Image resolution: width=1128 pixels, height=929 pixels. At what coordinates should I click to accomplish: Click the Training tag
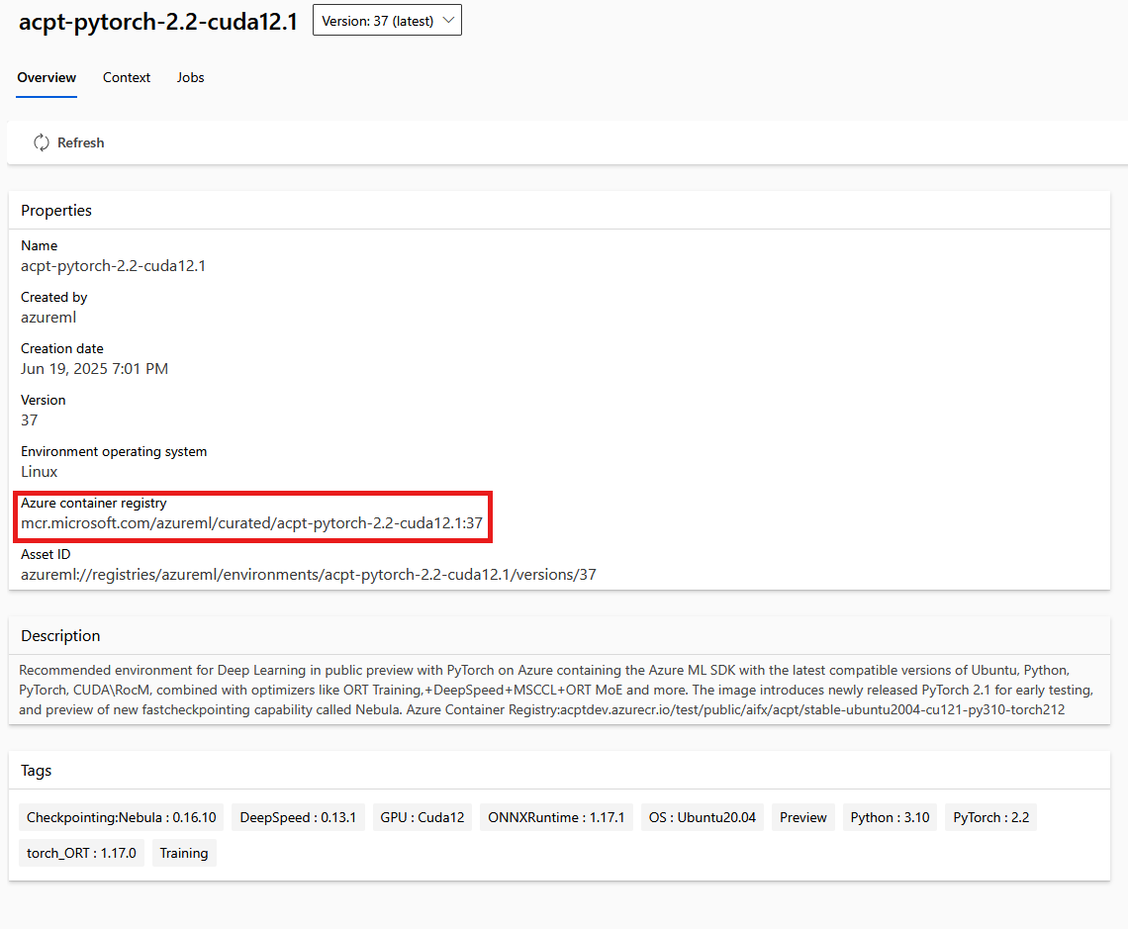pyautogui.click(x=184, y=853)
